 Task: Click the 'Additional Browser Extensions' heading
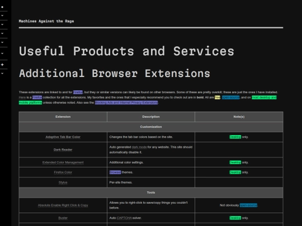point(115,74)
